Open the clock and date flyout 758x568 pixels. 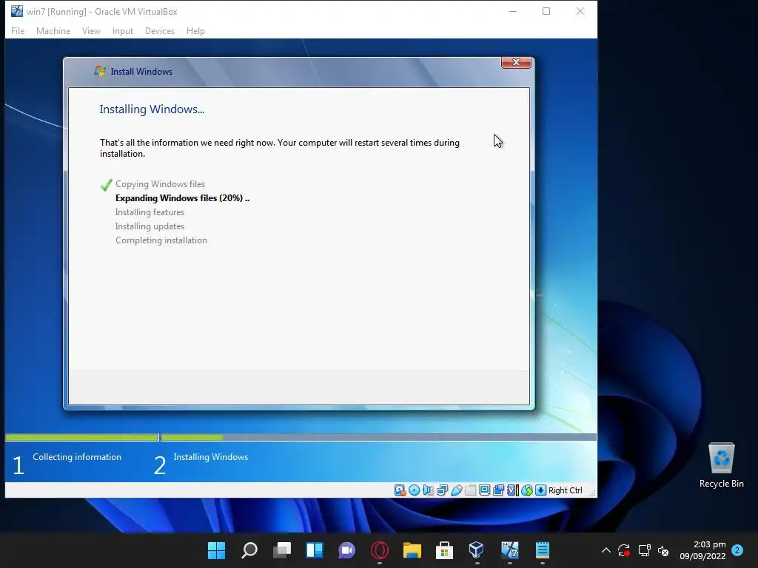702,550
